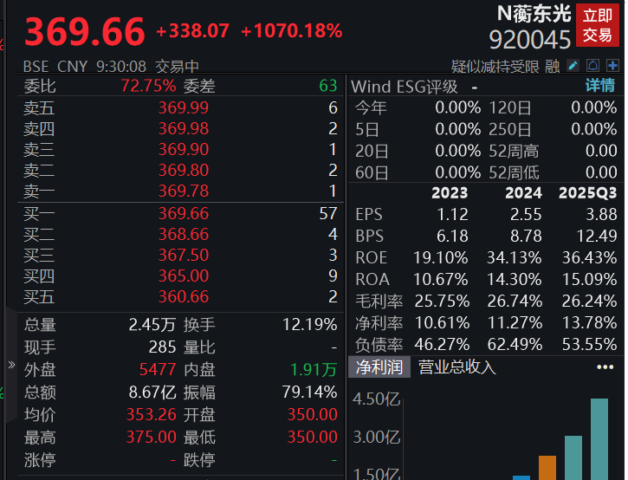This screenshot has width=628, height=480.
Task: Select the 卖五 ask price 369.99
Action: pyautogui.click(x=183, y=107)
